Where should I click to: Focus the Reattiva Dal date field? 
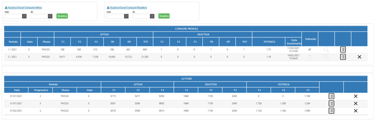point(116,16)
